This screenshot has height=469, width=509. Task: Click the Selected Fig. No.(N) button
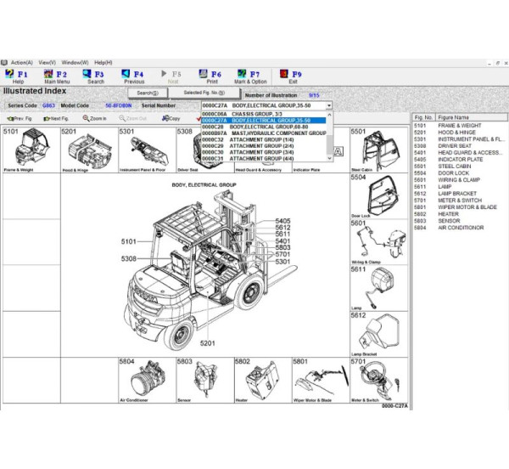click(204, 93)
